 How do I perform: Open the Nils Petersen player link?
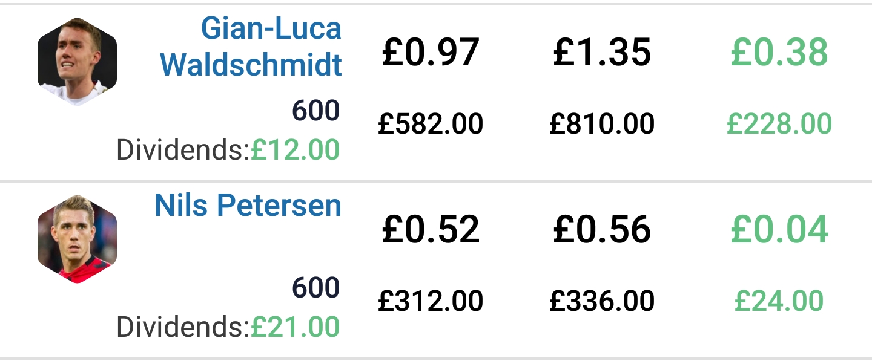point(248,206)
